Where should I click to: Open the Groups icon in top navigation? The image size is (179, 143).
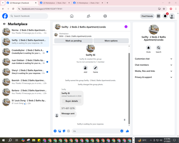coord(105,16)
